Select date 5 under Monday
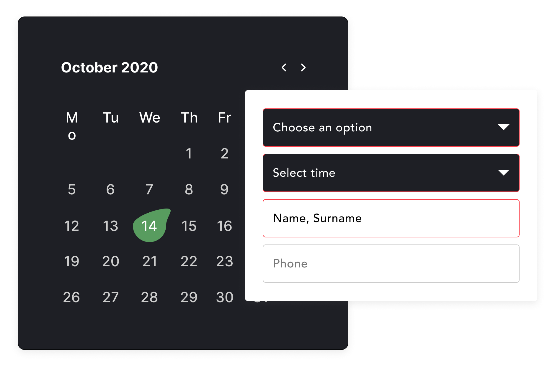 pos(72,189)
